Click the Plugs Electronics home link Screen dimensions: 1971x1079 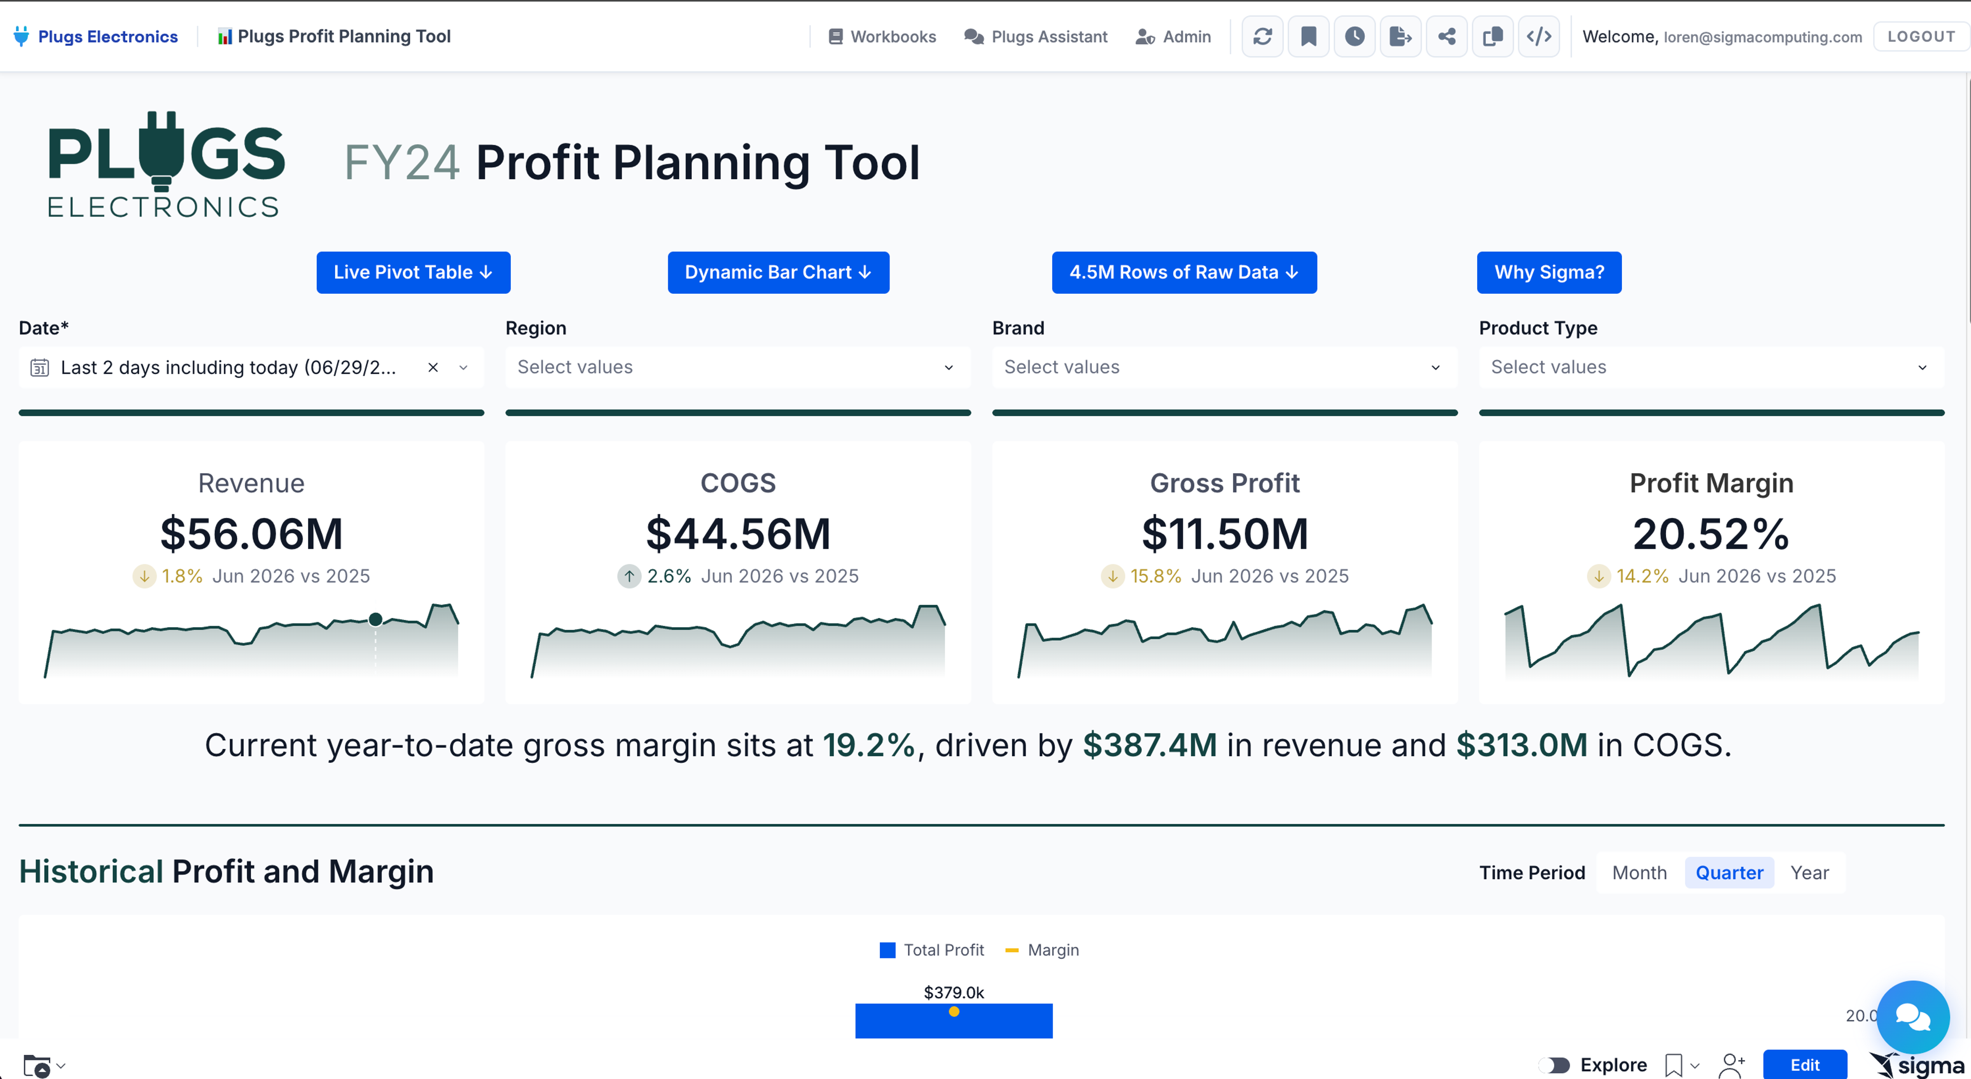coord(95,36)
